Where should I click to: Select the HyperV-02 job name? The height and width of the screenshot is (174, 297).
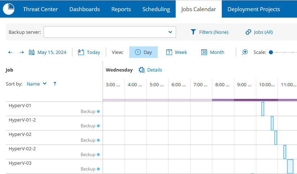(20, 134)
